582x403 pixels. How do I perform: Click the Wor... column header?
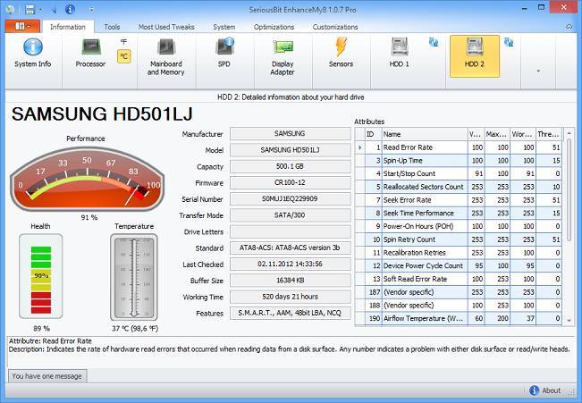pos(523,134)
